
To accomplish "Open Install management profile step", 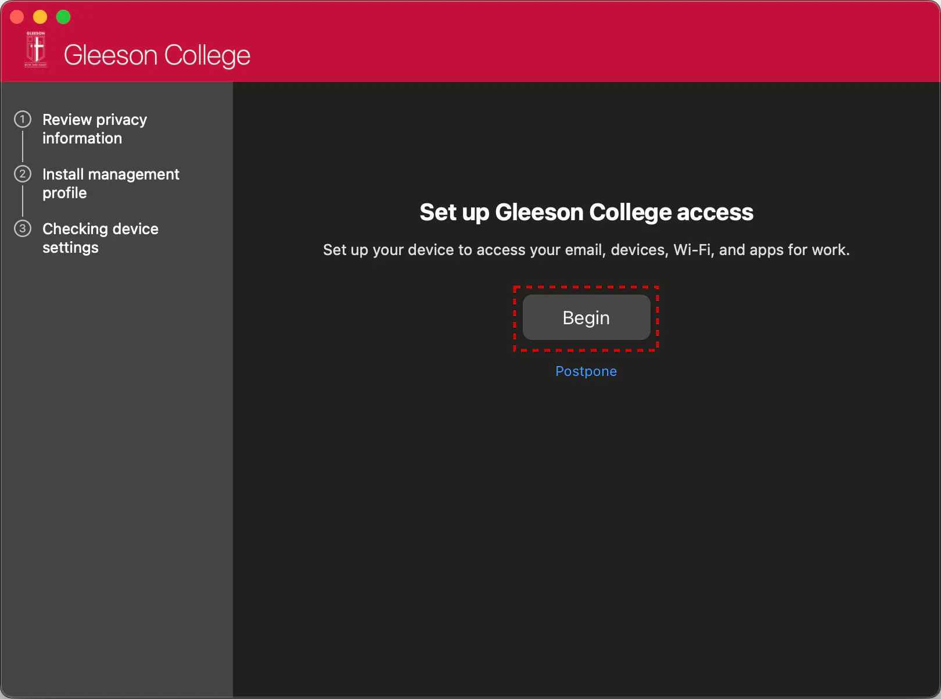I will pyautogui.click(x=111, y=184).
